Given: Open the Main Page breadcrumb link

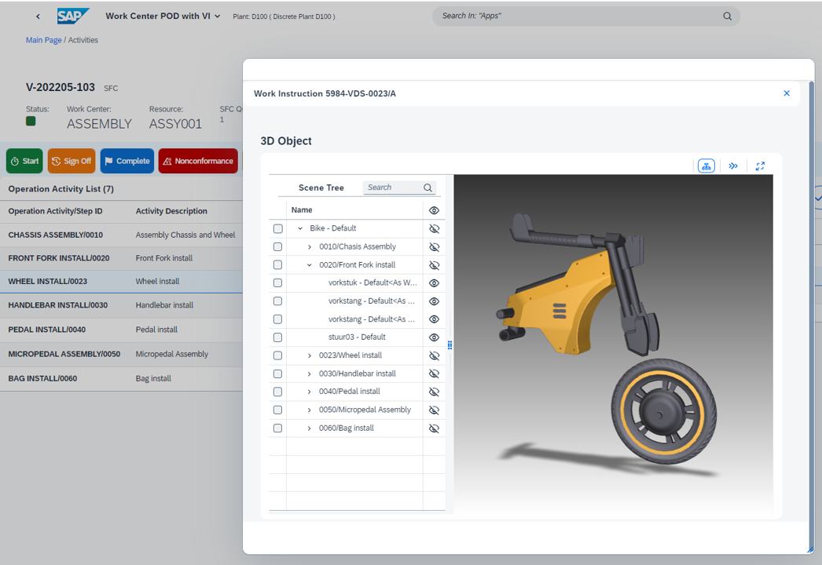Looking at the screenshot, I should [43, 40].
